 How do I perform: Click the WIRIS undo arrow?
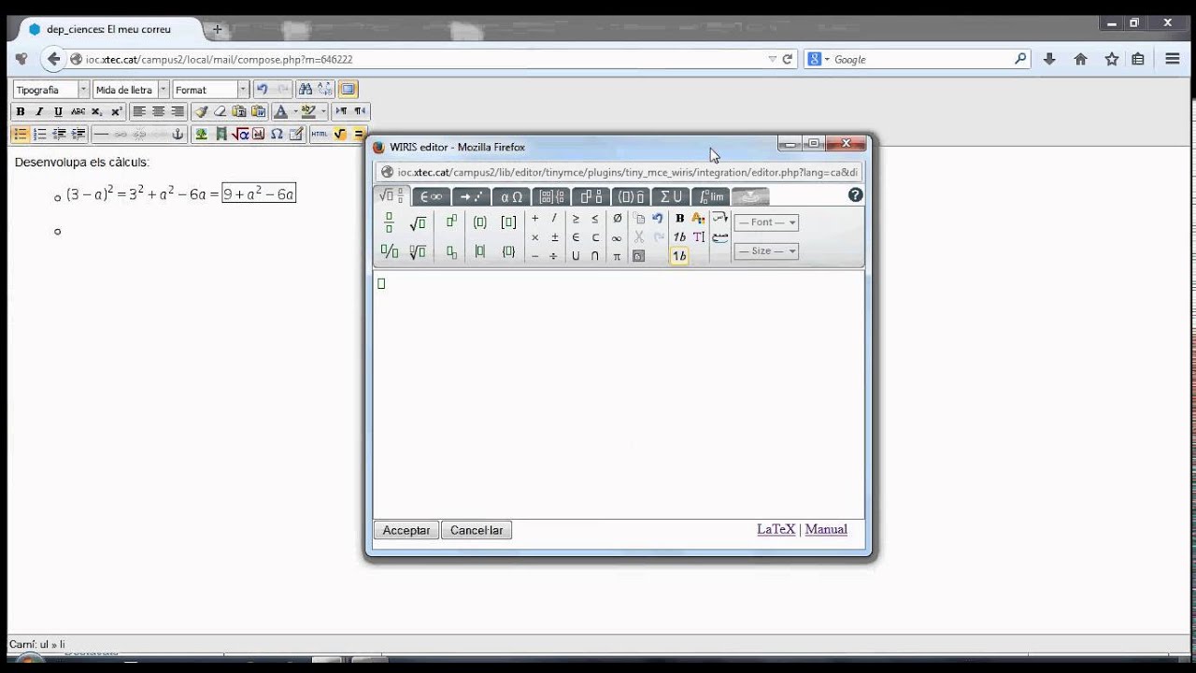(658, 219)
